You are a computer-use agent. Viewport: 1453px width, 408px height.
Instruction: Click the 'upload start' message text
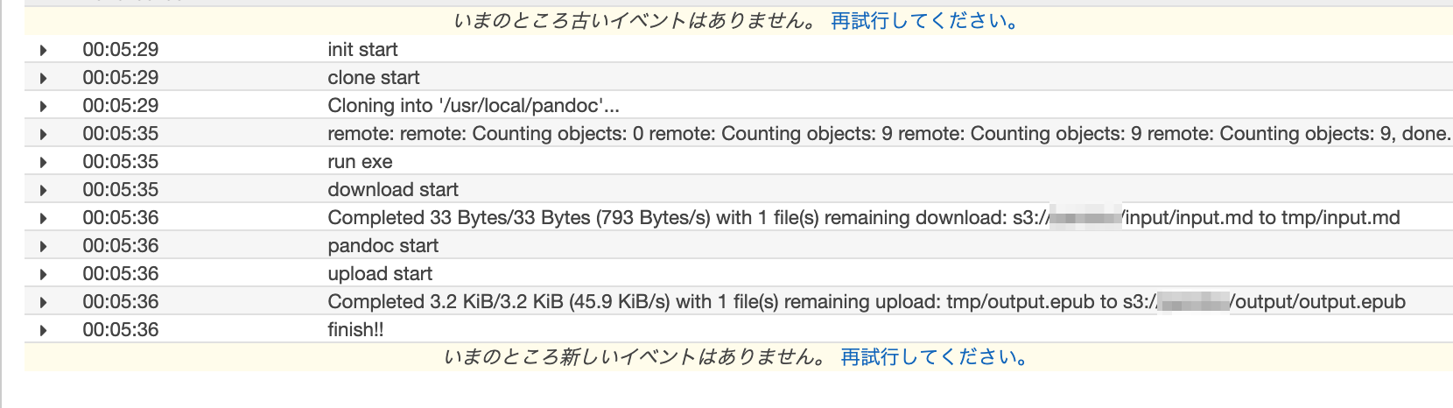click(380, 274)
